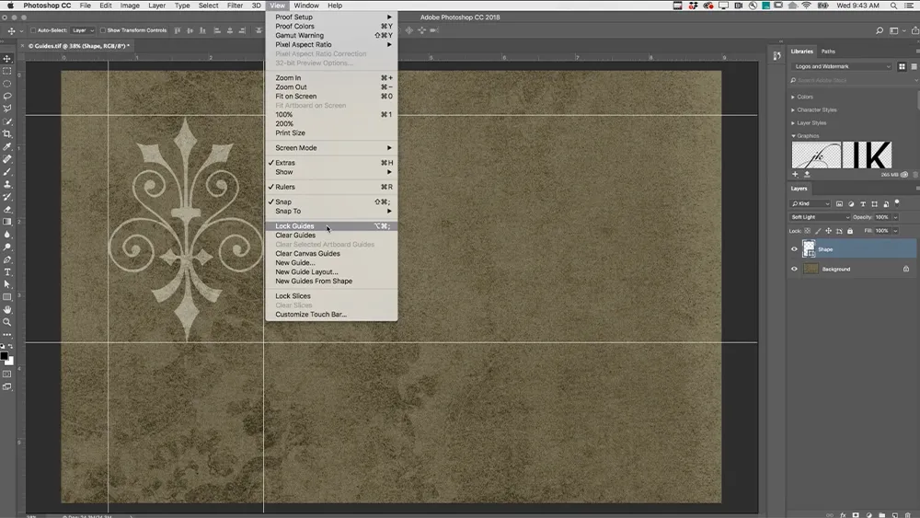Switch Libraries panel to grid view
Screen dimensions: 920x518
[902, 66]
